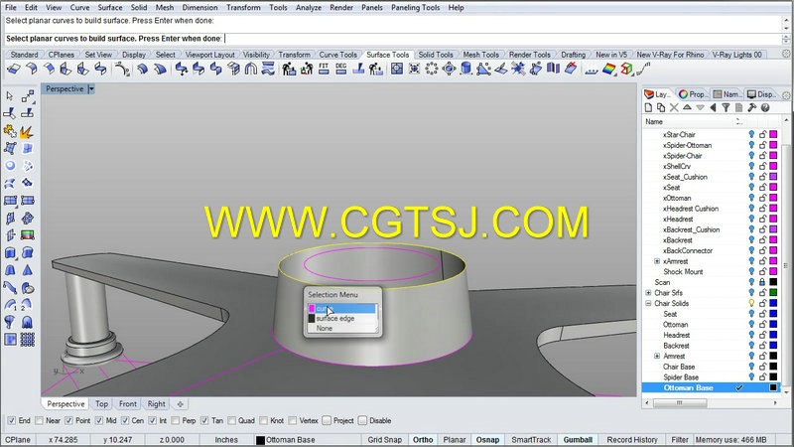The width and height of the screenshot is (794, 447).
Task: Open the Properties panel tab
Action: pyautogui.click(x=692, y=94)
